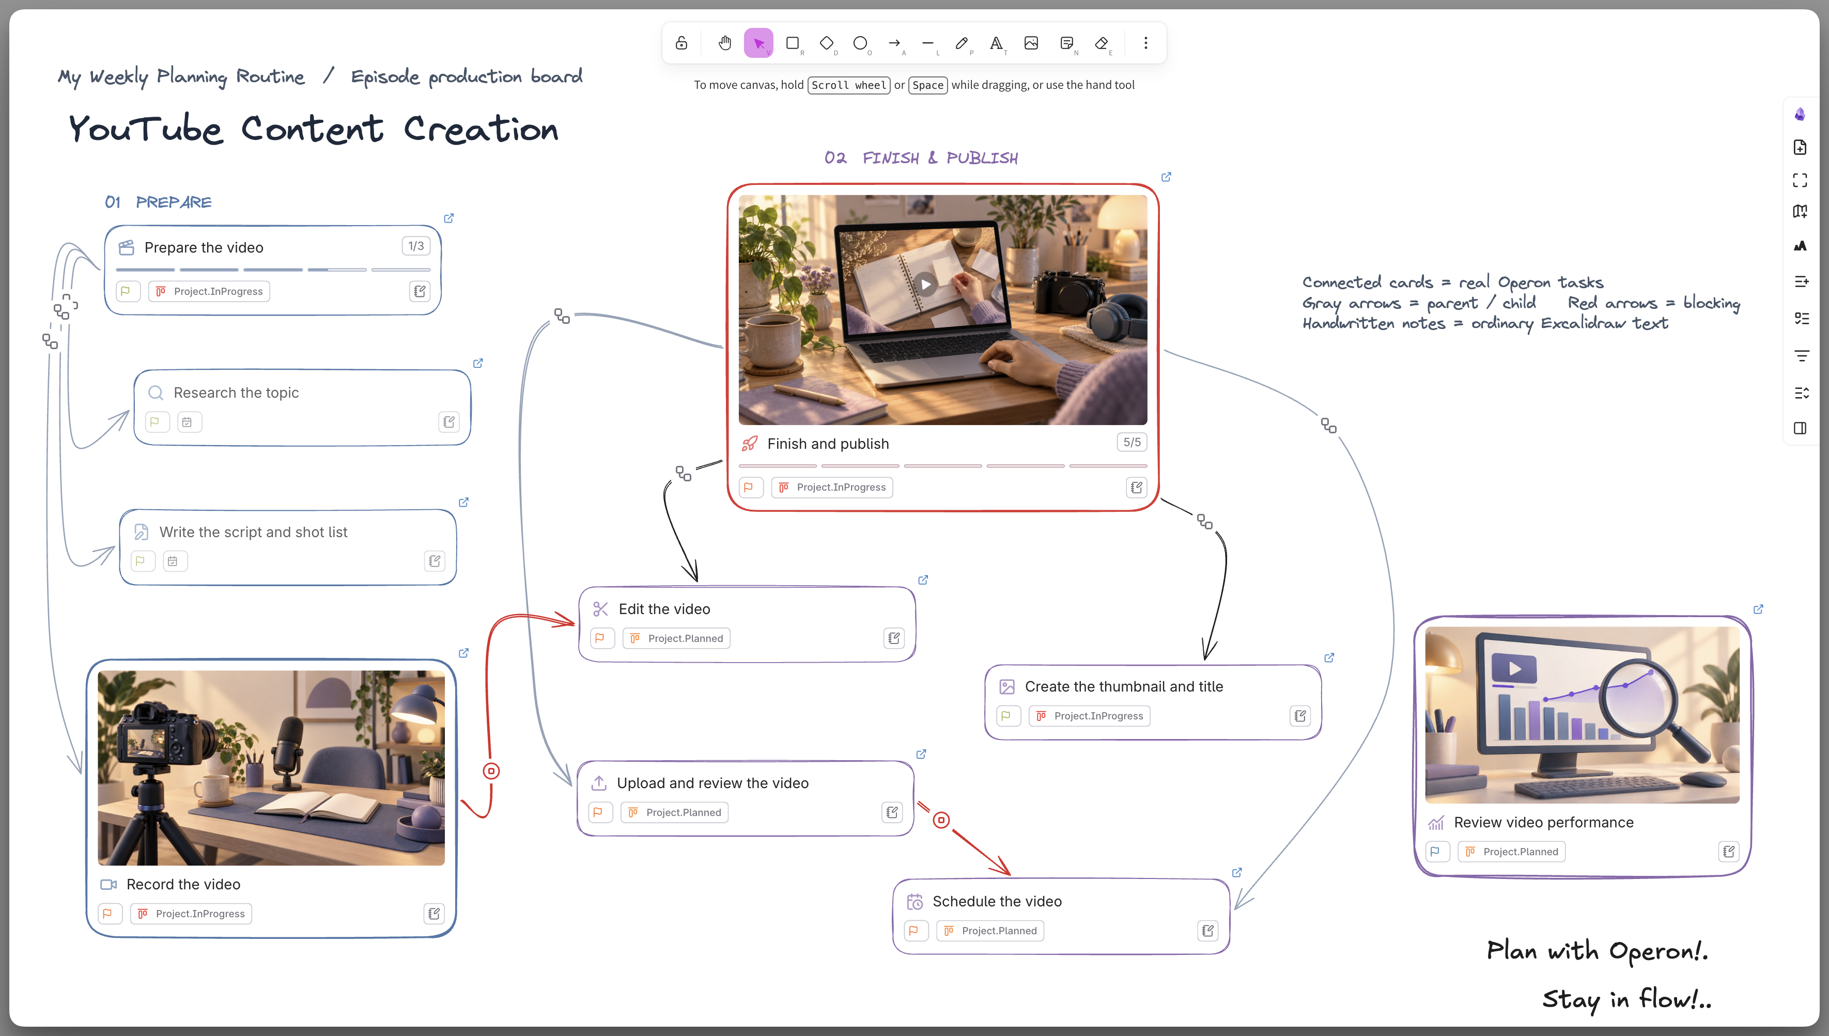Viewport: 1829px width, 1036px height.
Task: Select the Arrow tool
Action: 894,43
